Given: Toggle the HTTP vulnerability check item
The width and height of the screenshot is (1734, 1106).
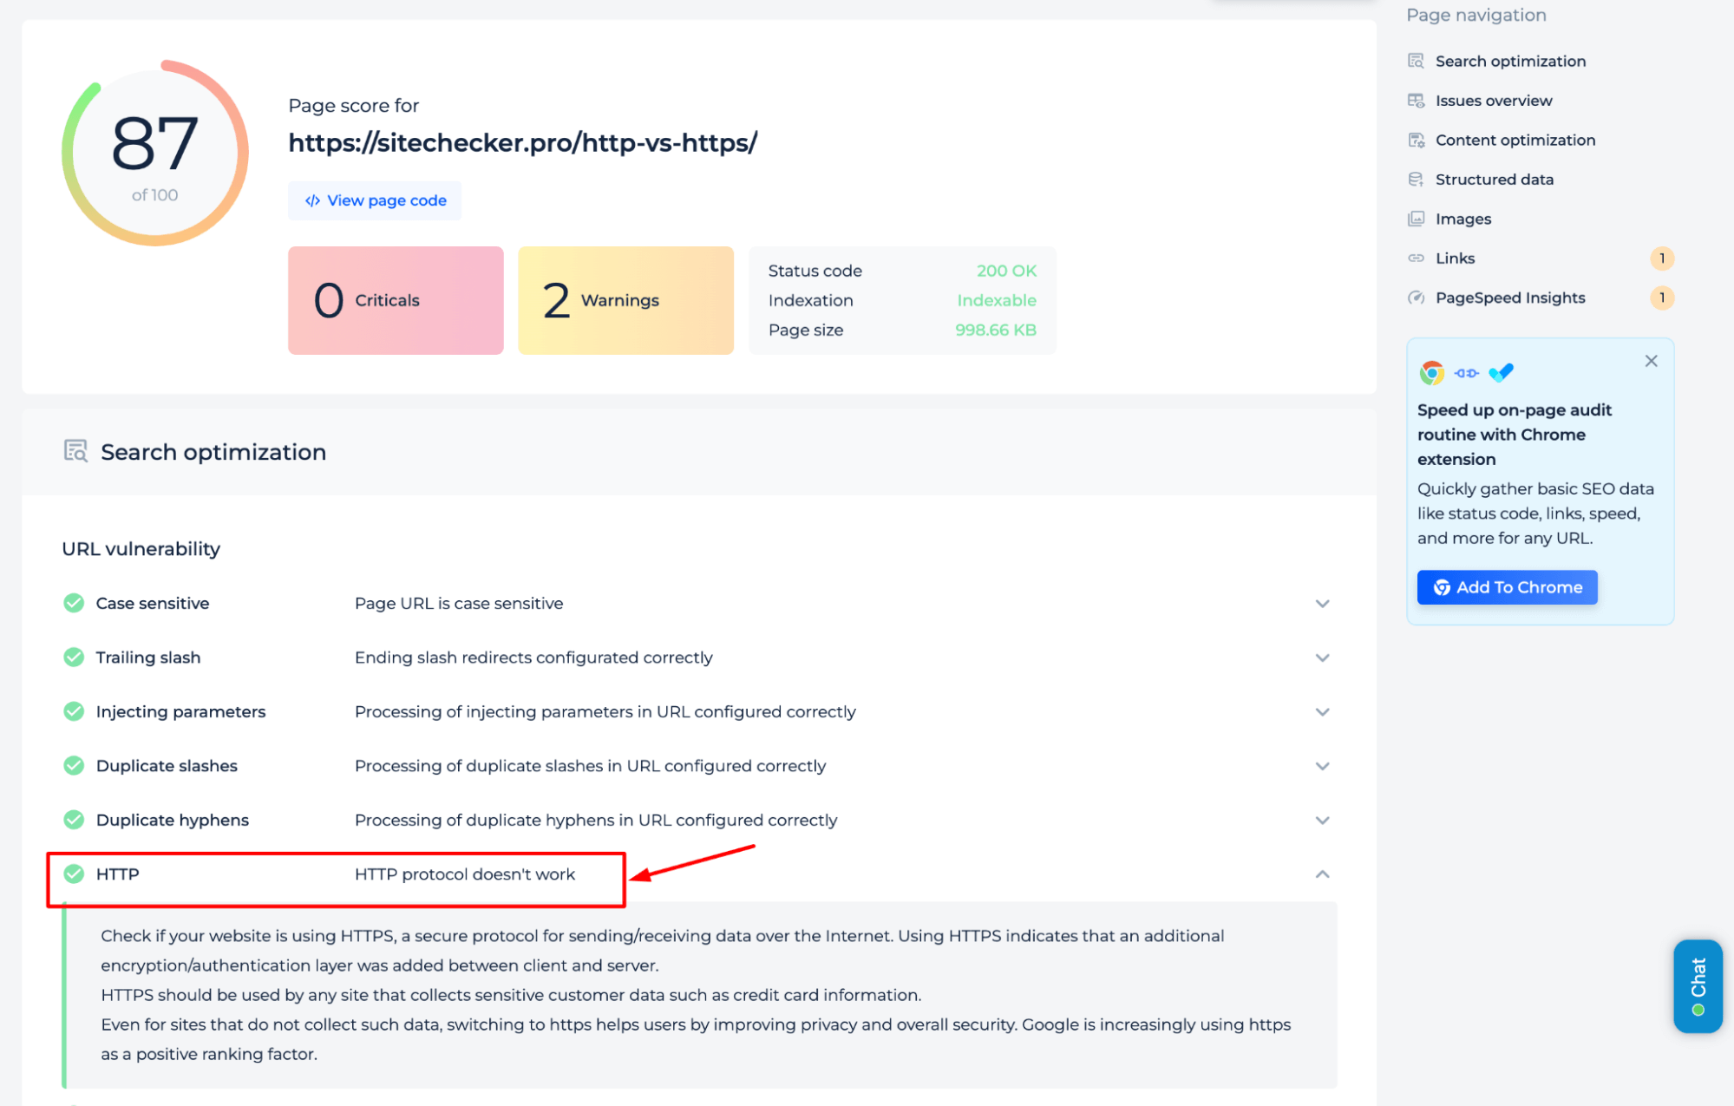Looking at the screenshot, I should [1323, 874].
